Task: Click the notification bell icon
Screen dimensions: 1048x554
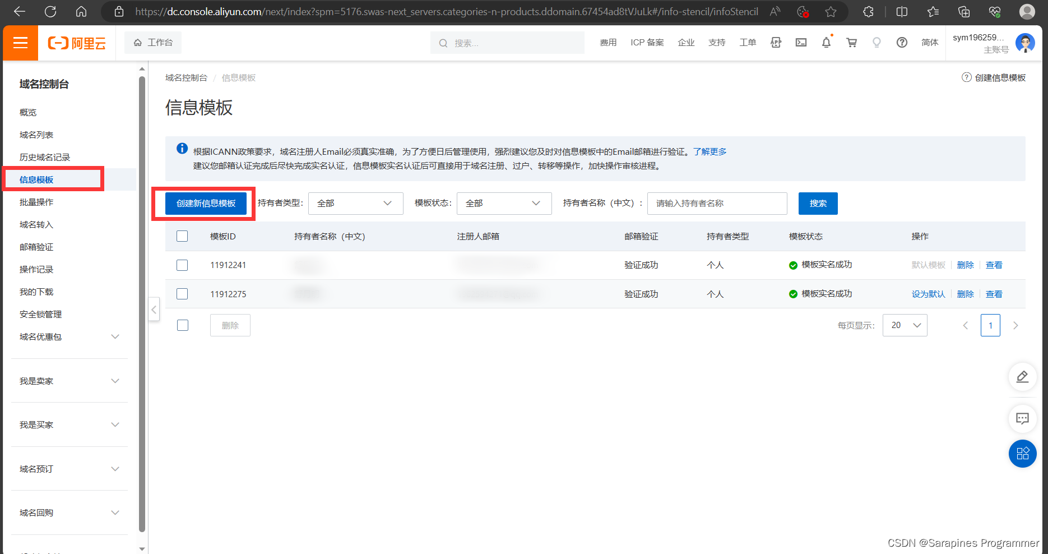Action: coord(826,43)
